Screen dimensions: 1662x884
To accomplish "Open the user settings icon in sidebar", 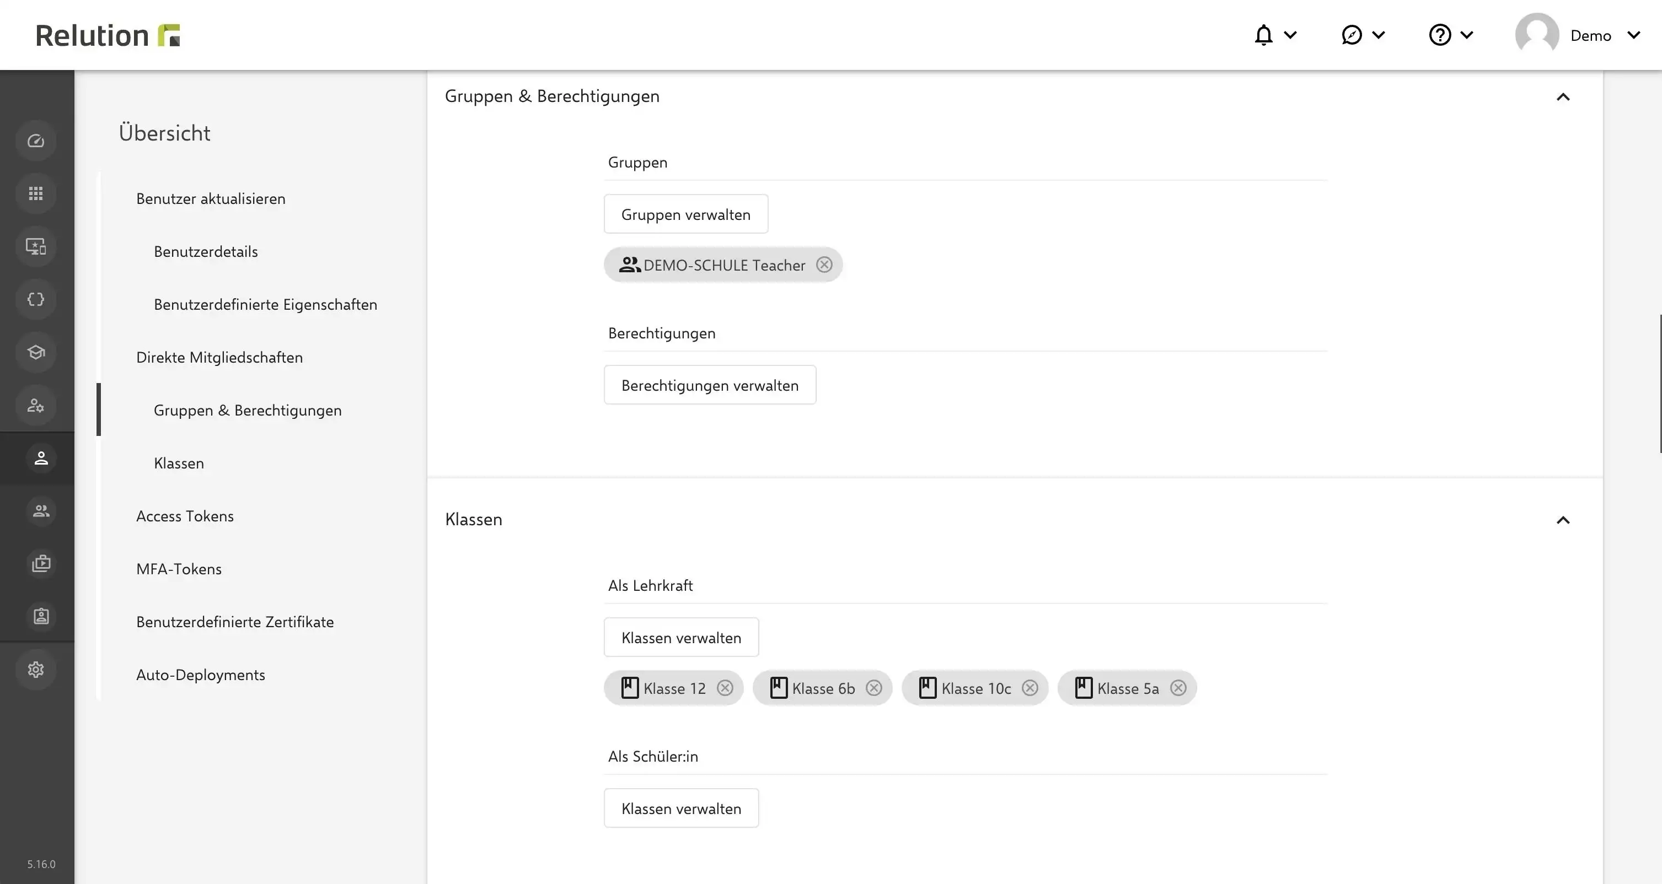I will point(36,405).
